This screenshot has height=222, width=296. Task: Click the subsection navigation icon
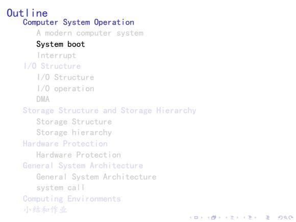[x=232, y=217]
